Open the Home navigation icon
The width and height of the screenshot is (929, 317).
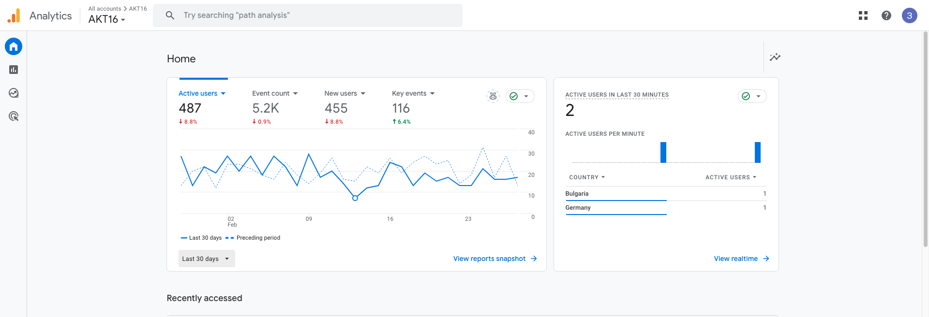(14, 46)
